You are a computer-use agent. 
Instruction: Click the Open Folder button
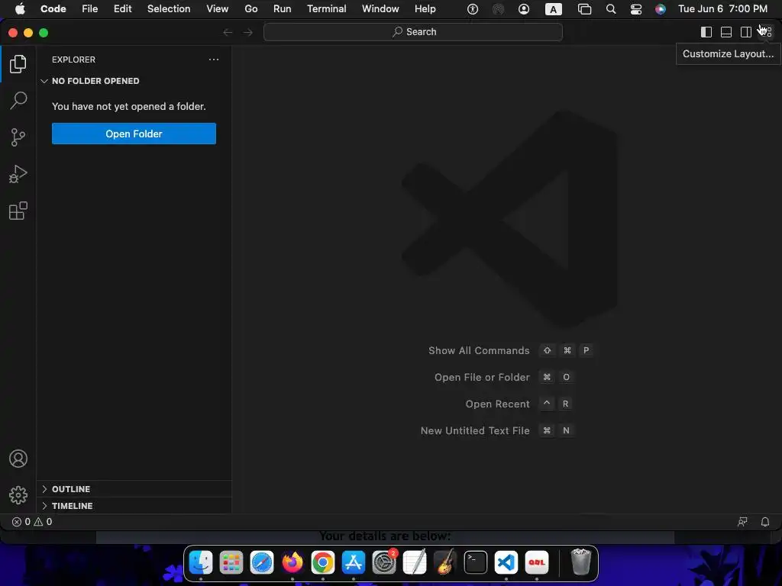[134, 134]
